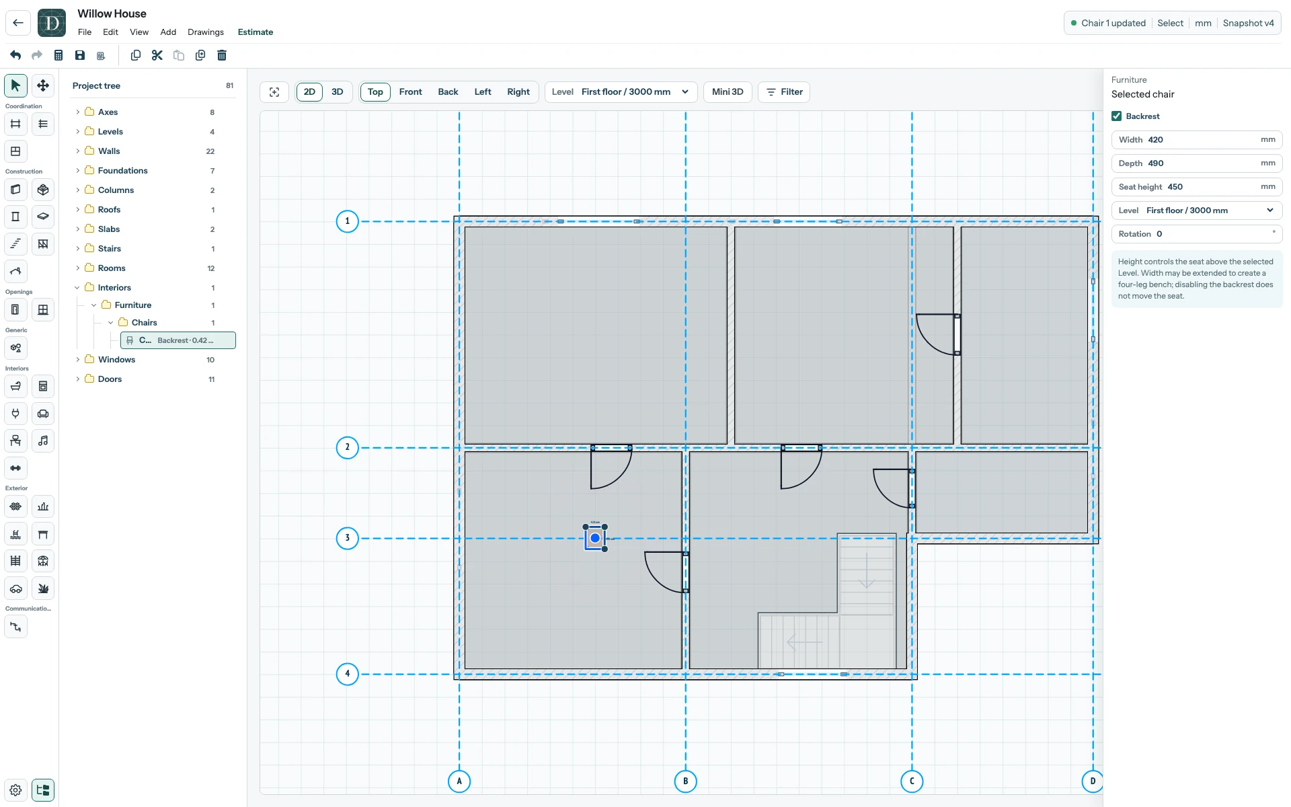Select the Left view
The image size is (1291, 807).
(x=483, y=92)
